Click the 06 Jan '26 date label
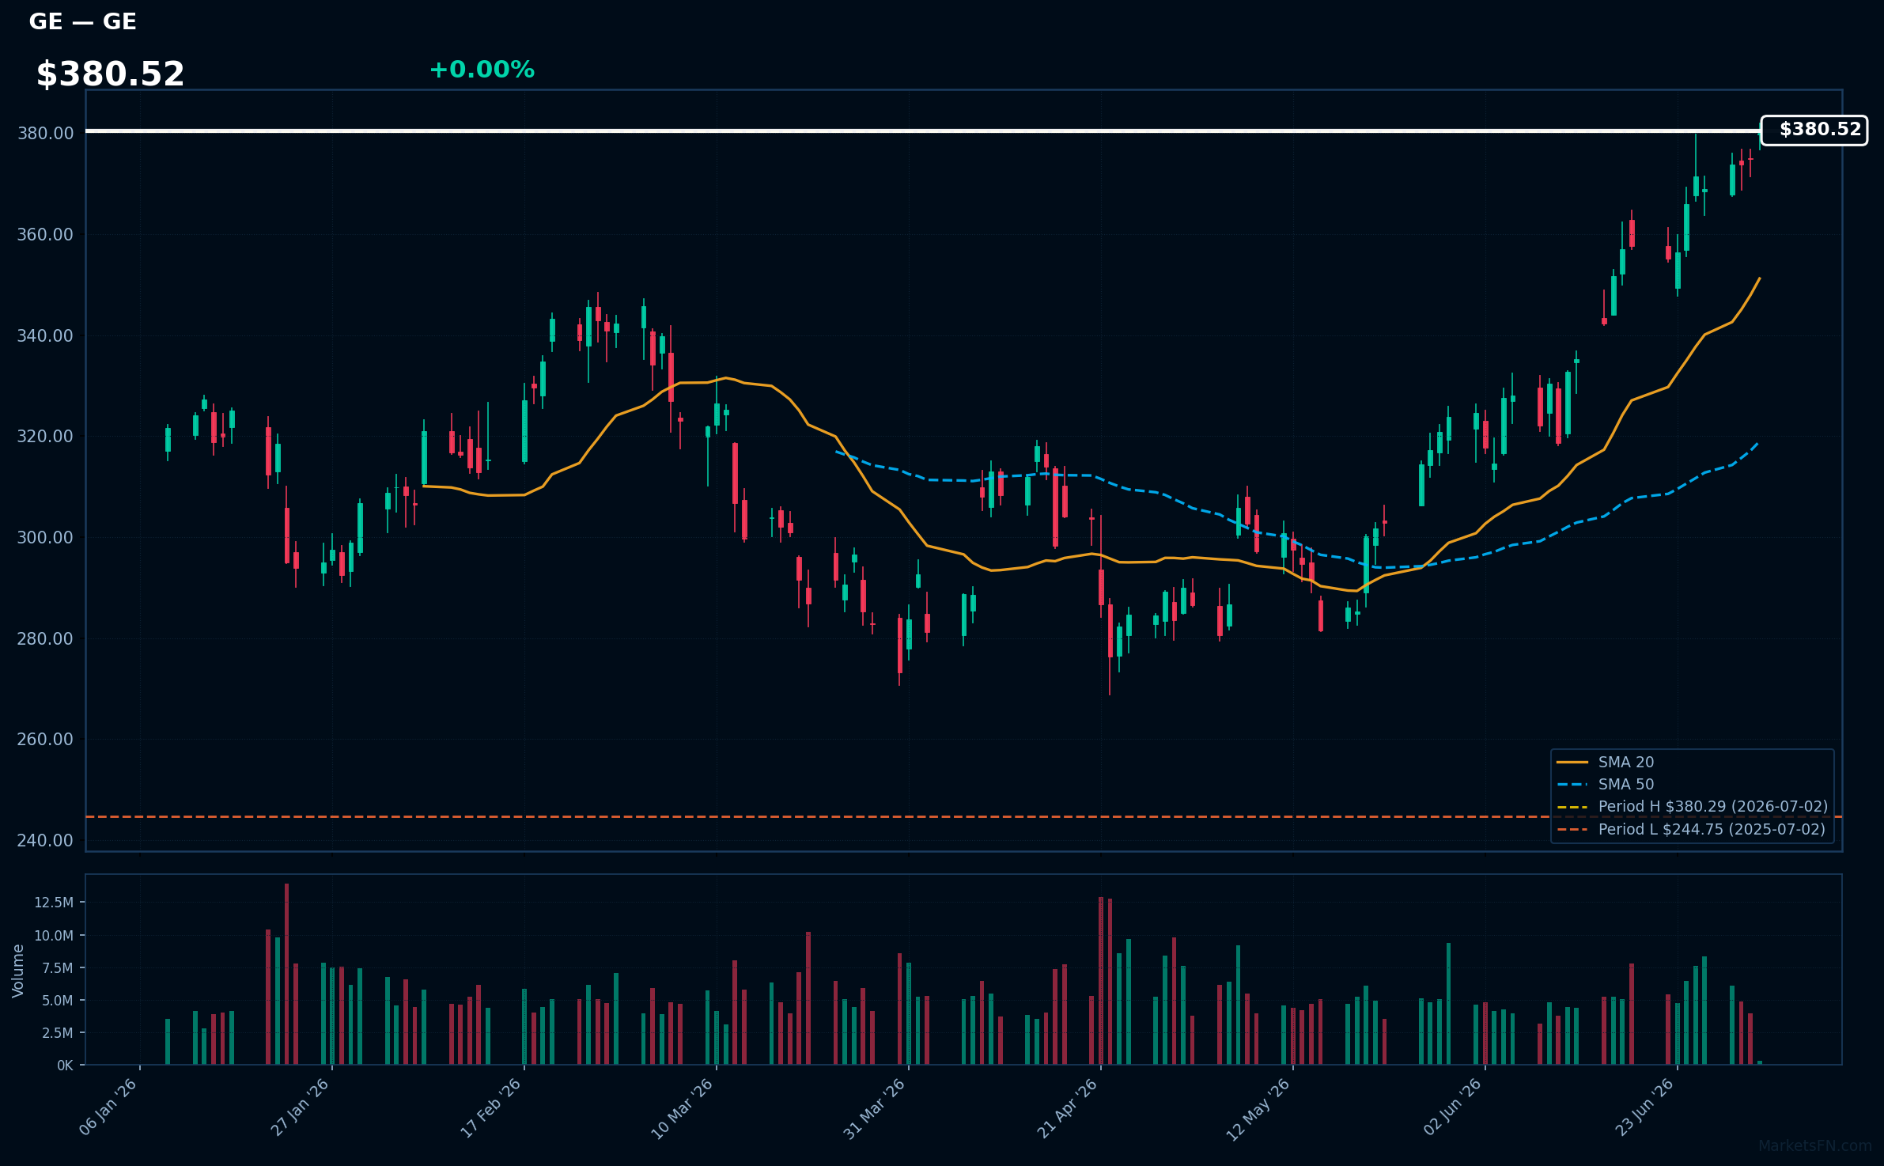Image resolution: width=1884 pixels, height=1166 pixels. (108, 1107)
